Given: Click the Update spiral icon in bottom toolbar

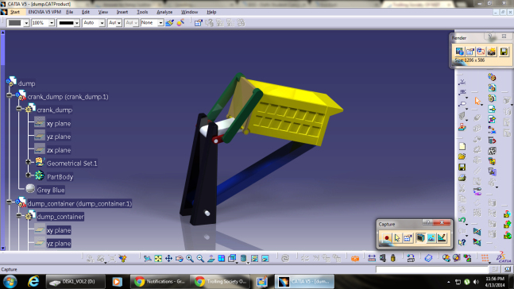Looking at the screenshot, I should click(285, 259).
